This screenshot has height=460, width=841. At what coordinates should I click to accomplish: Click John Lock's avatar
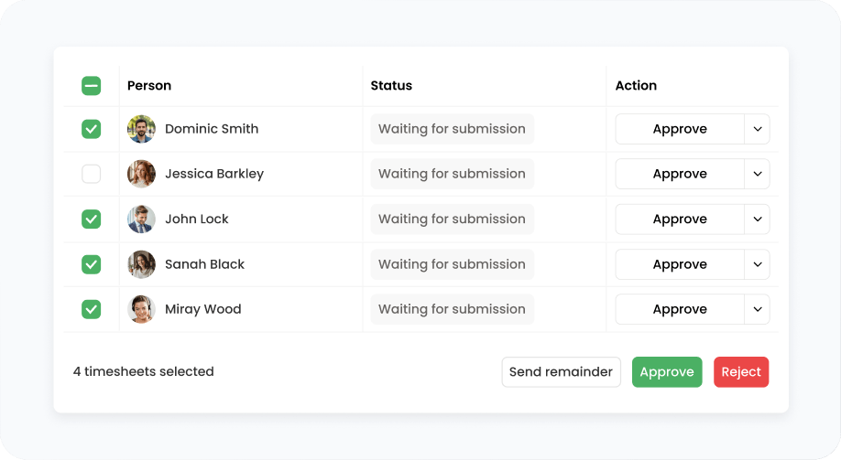(x=142, y=219)
